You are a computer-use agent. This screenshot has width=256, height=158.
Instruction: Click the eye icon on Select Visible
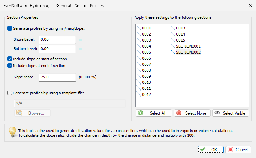217,113
